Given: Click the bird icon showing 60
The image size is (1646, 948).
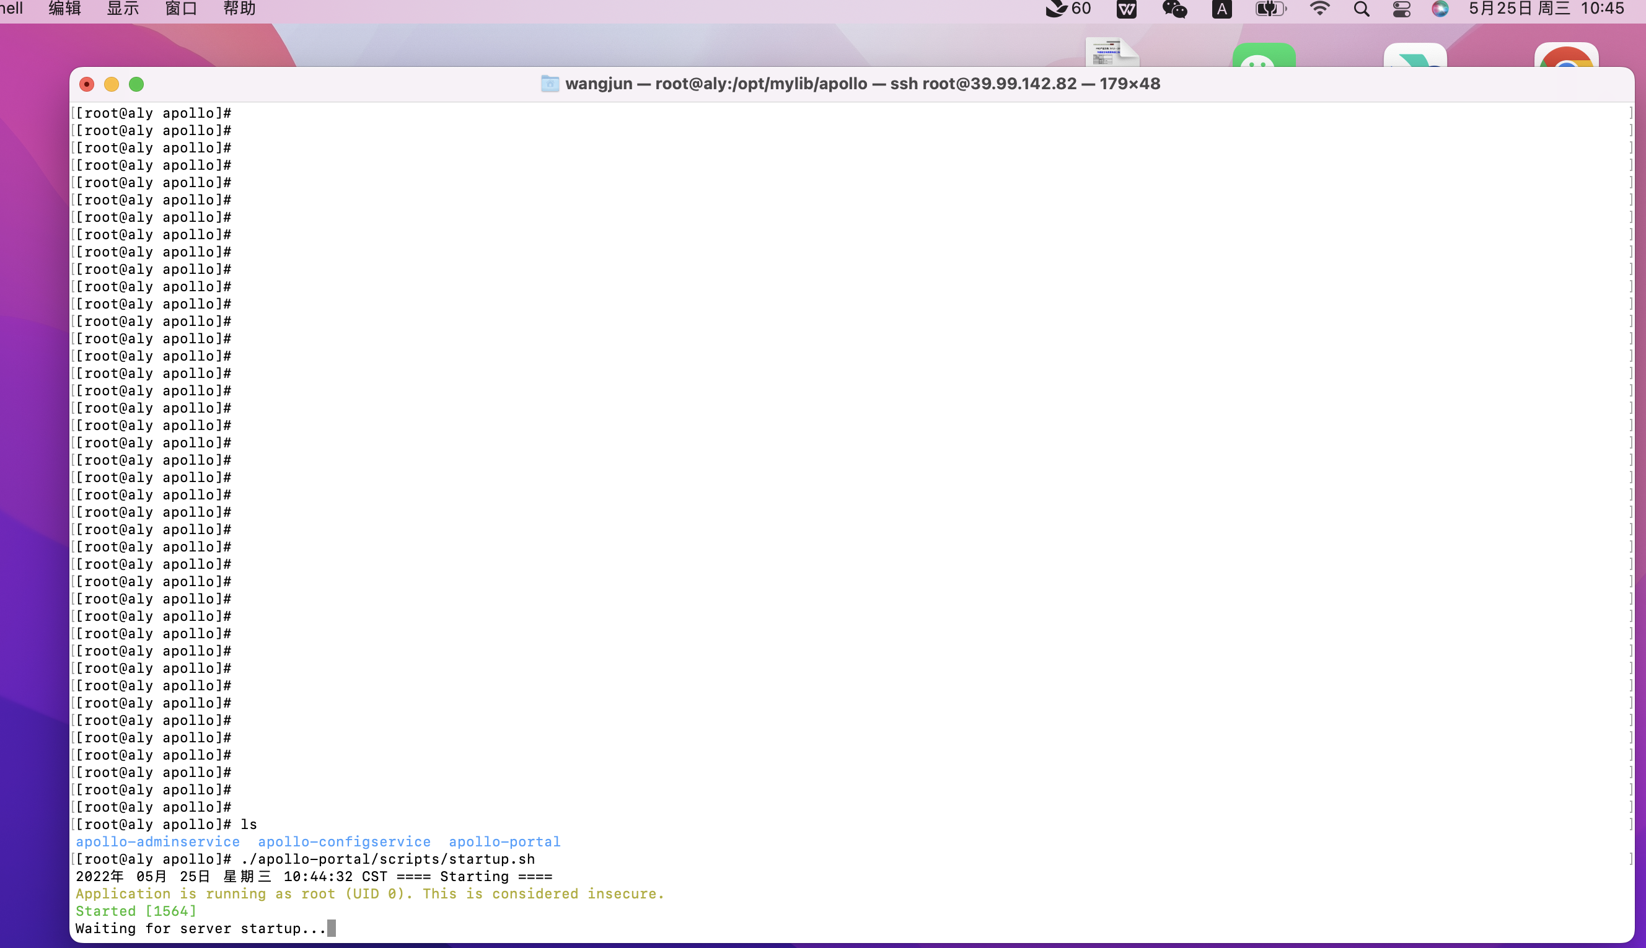Looking at the screenshot, I should coord(1068,9).
